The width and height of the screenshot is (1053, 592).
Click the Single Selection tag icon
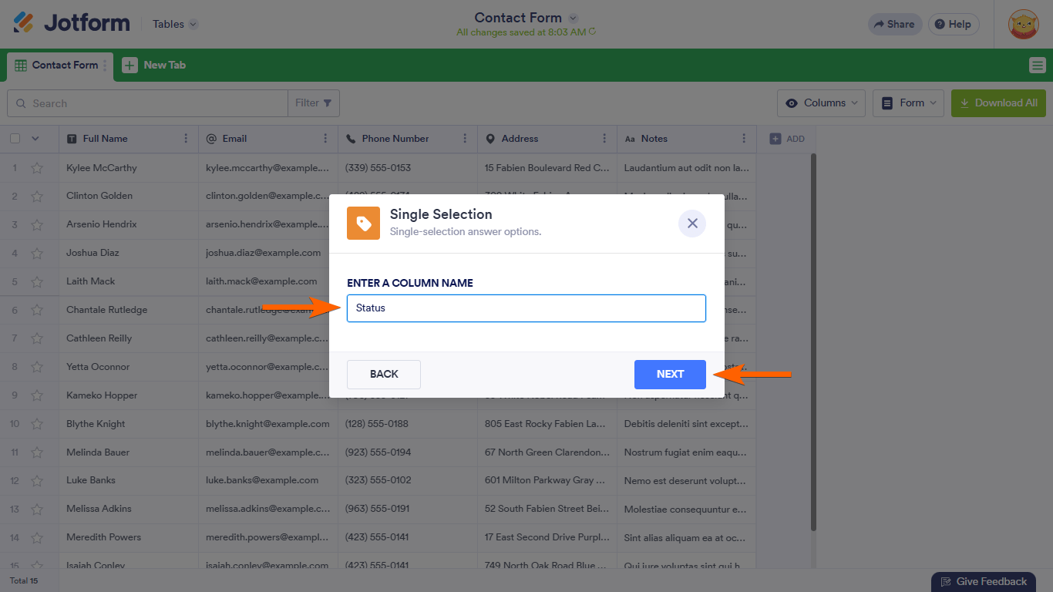pos(363,224)
